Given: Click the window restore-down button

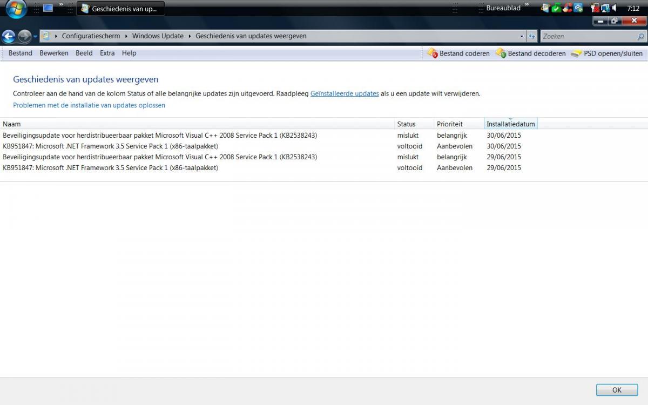Looking at the screenshot, I should (615, 21).
